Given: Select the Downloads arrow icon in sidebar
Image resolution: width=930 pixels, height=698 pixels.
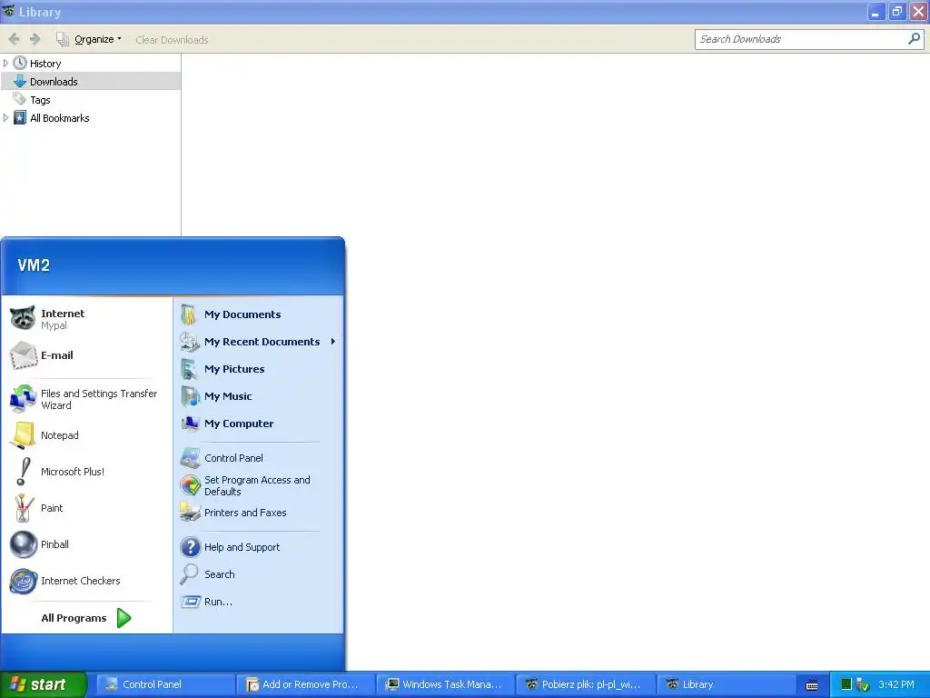Looking at the screenshot, I should (x=20, y=81).
